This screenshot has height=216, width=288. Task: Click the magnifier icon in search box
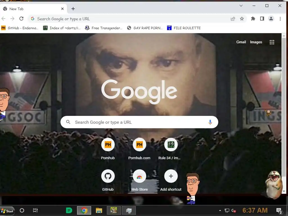tap(68, 122)
